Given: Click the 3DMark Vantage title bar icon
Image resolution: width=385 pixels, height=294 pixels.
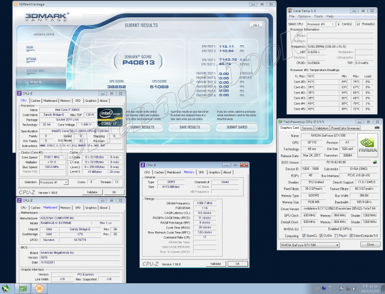Looking at the screenshot, I should click(x=16, y=4).
